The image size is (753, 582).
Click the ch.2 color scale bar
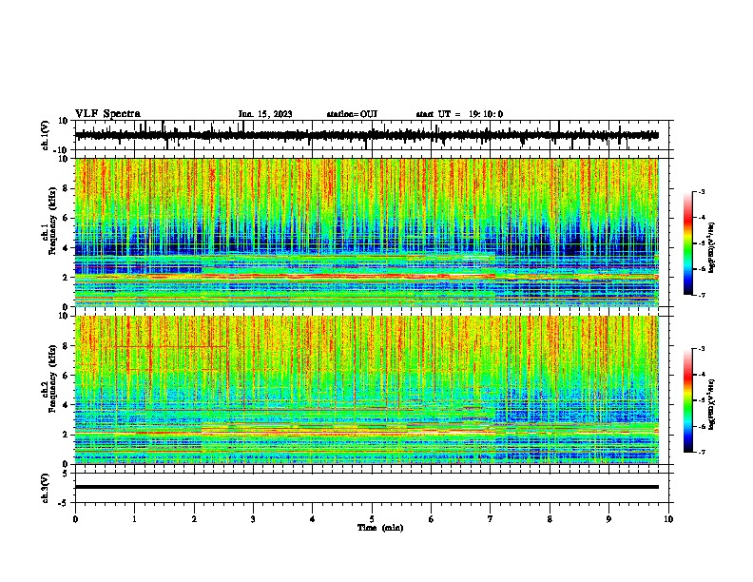point(688,400)
